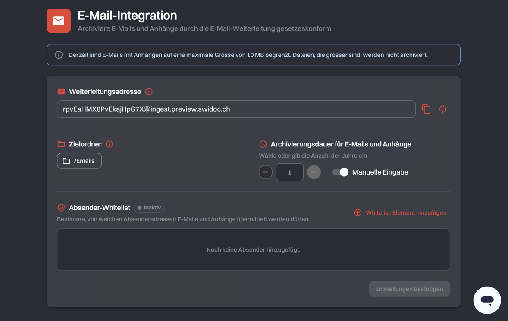Regenerate the forwarding address
This screenshot has height=321, width=508.
pyautogui.click(x=442, y=109)
